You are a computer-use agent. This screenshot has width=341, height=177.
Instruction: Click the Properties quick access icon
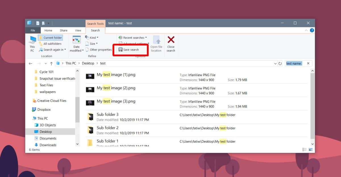click(x=38, y=23)
